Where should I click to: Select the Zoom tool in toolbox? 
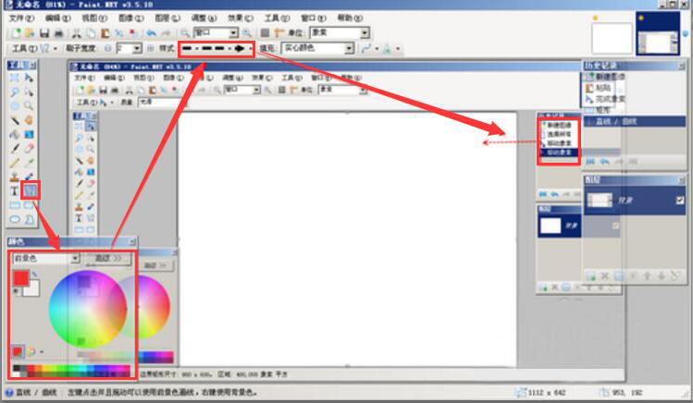29,106
